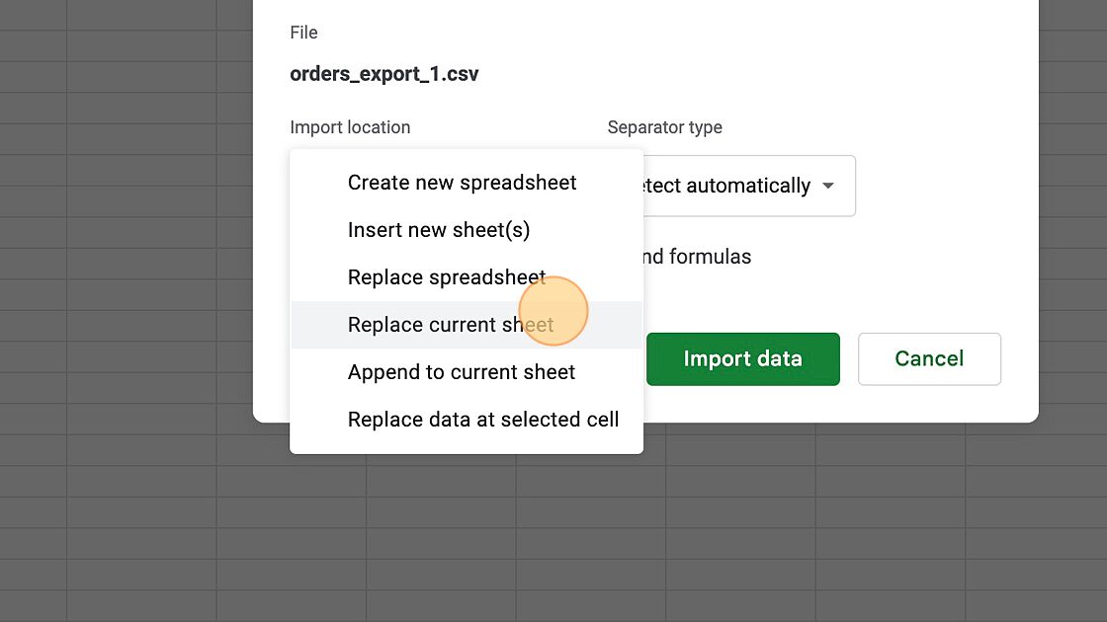Image resolution: width=1107 pixels, height=622 pixels.
Task: Select 'Replace data at selected cell'
Action: 483,420
